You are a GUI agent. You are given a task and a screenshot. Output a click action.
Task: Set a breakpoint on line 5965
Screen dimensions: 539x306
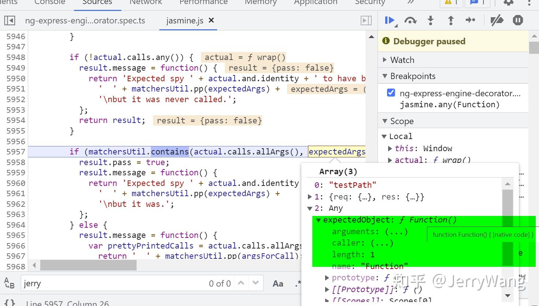16,235
